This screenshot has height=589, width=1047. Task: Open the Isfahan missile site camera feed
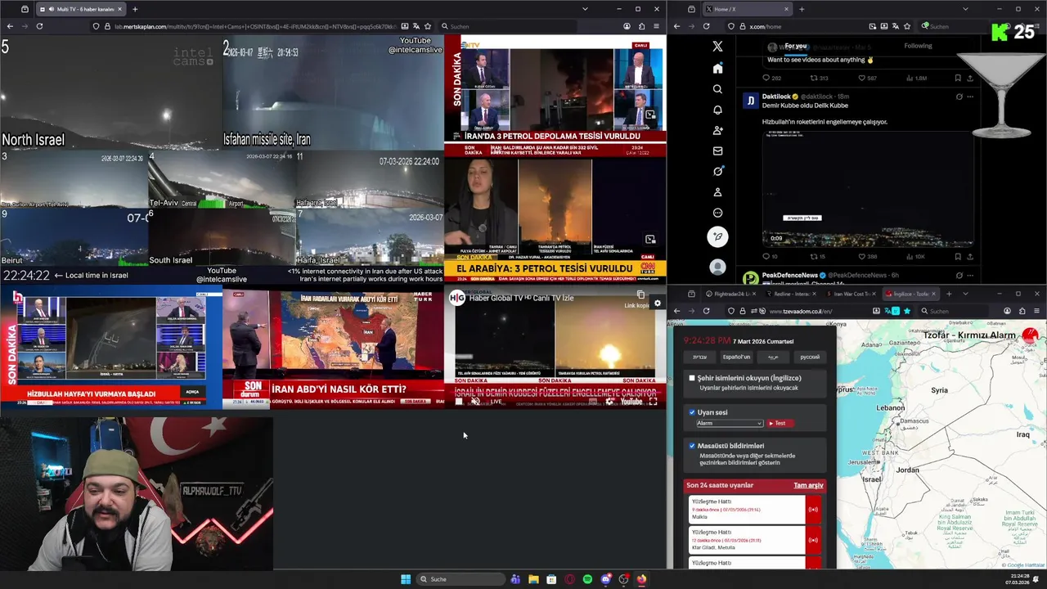333,92
